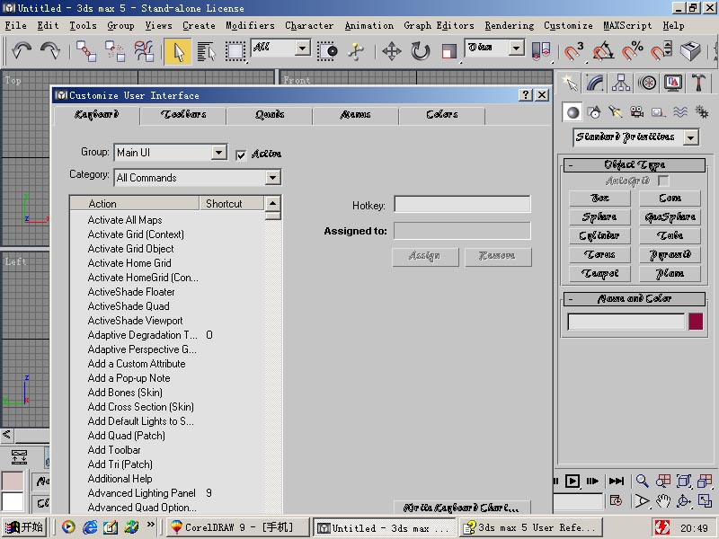Toggle the Spinner Snap button
Image resolution: width=719 pixels, height=539 pixels.
[x=661, y=51]
